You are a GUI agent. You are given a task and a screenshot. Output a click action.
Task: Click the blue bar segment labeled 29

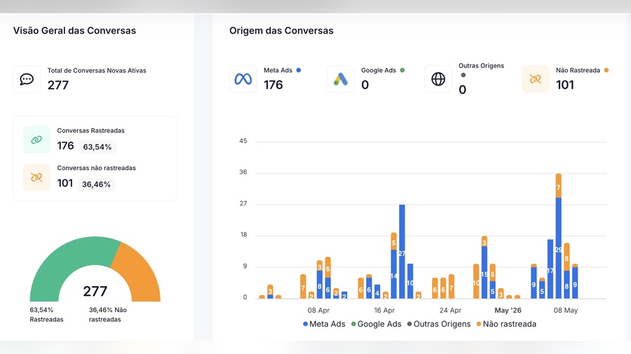[x=559, y=248]
